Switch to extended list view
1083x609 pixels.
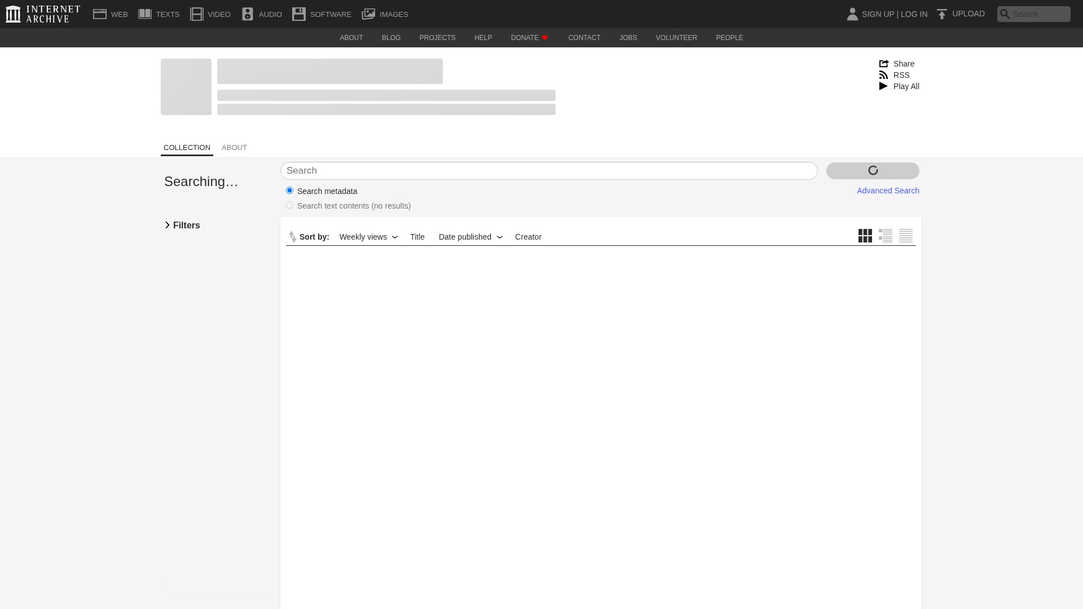[x=885, y=236]
